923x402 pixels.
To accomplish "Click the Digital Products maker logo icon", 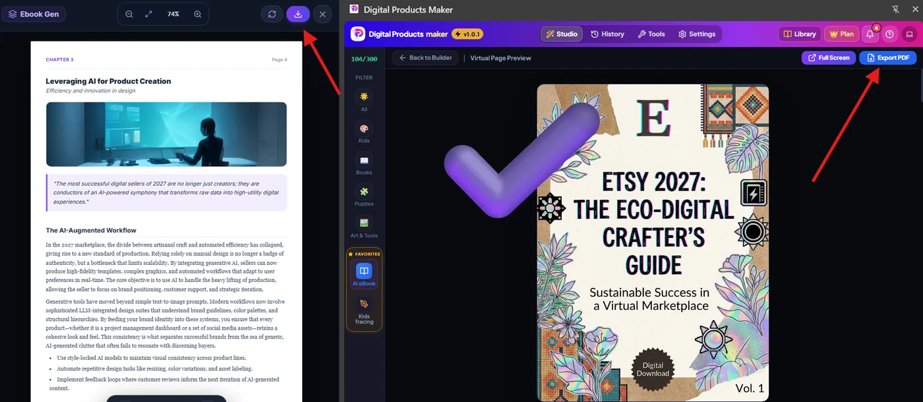I will point(358,34).
